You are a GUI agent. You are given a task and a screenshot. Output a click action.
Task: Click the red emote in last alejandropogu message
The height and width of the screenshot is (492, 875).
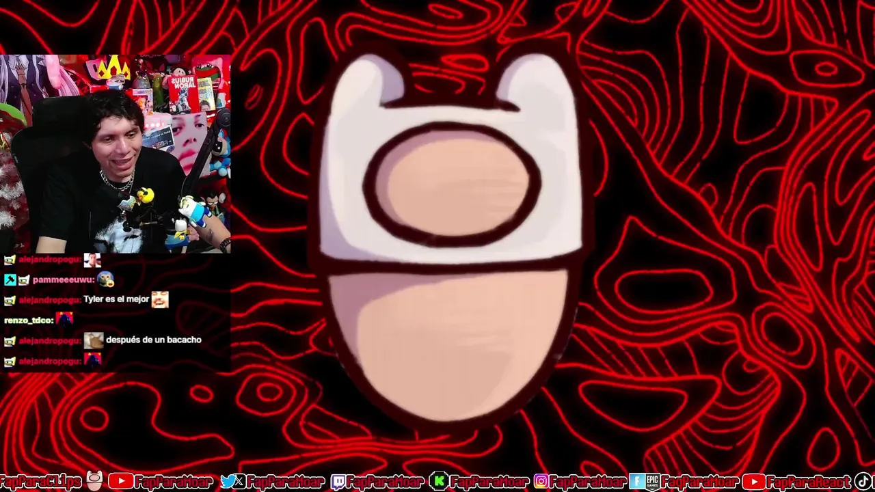tap(93, 360)
